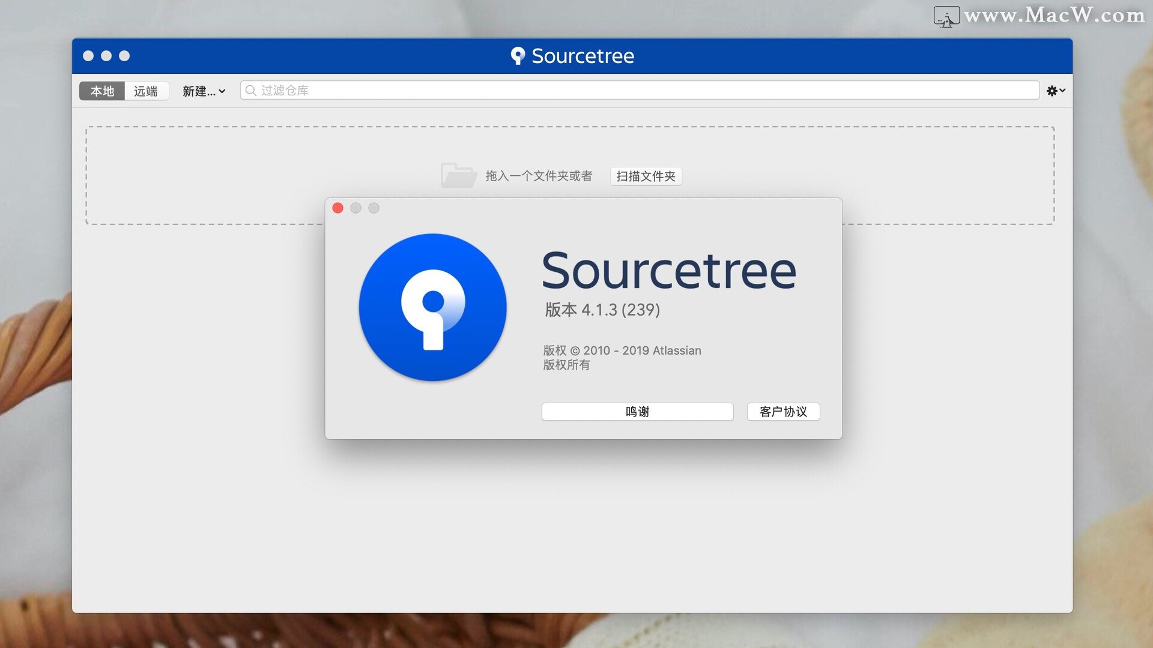Click the 拖入一个文件夹或者 label
Screen dimensions: 1153x648
[x=539, y=176]
